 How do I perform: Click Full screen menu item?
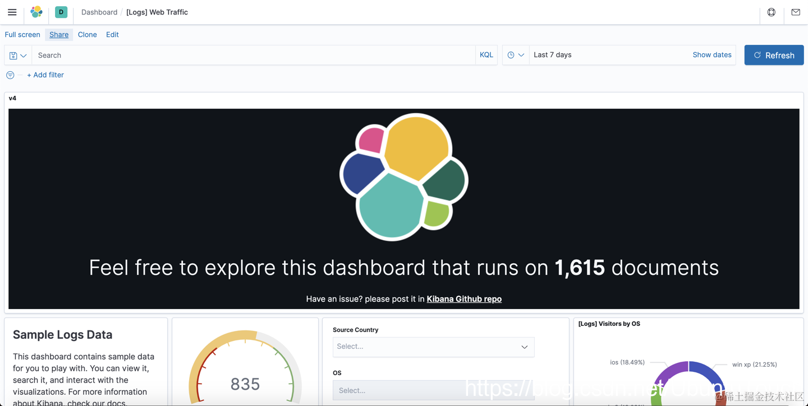coord(22,35)
